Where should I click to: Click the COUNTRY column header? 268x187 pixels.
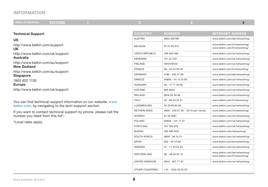click(143, 34)
